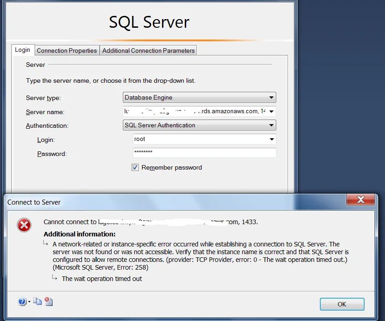Copy the error message text icon

tap(37, 301)
